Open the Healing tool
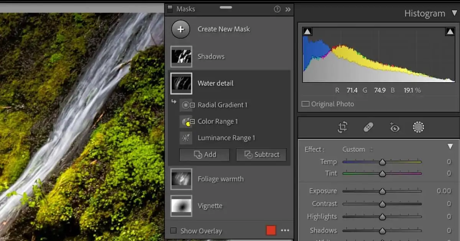 [368, 127]
